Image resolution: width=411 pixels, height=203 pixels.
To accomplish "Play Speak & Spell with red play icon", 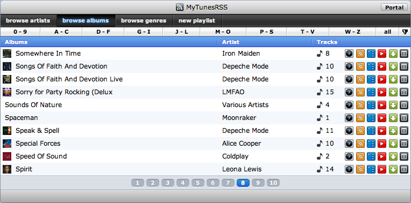I will pos(382,131).
